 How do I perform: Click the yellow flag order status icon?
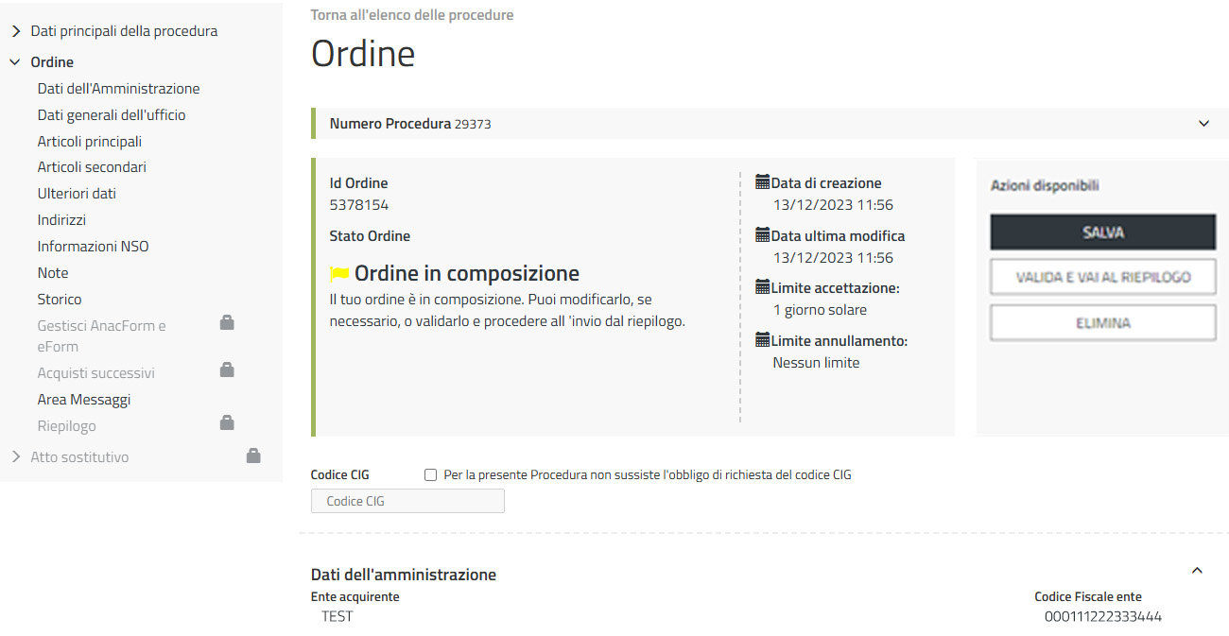339,274
